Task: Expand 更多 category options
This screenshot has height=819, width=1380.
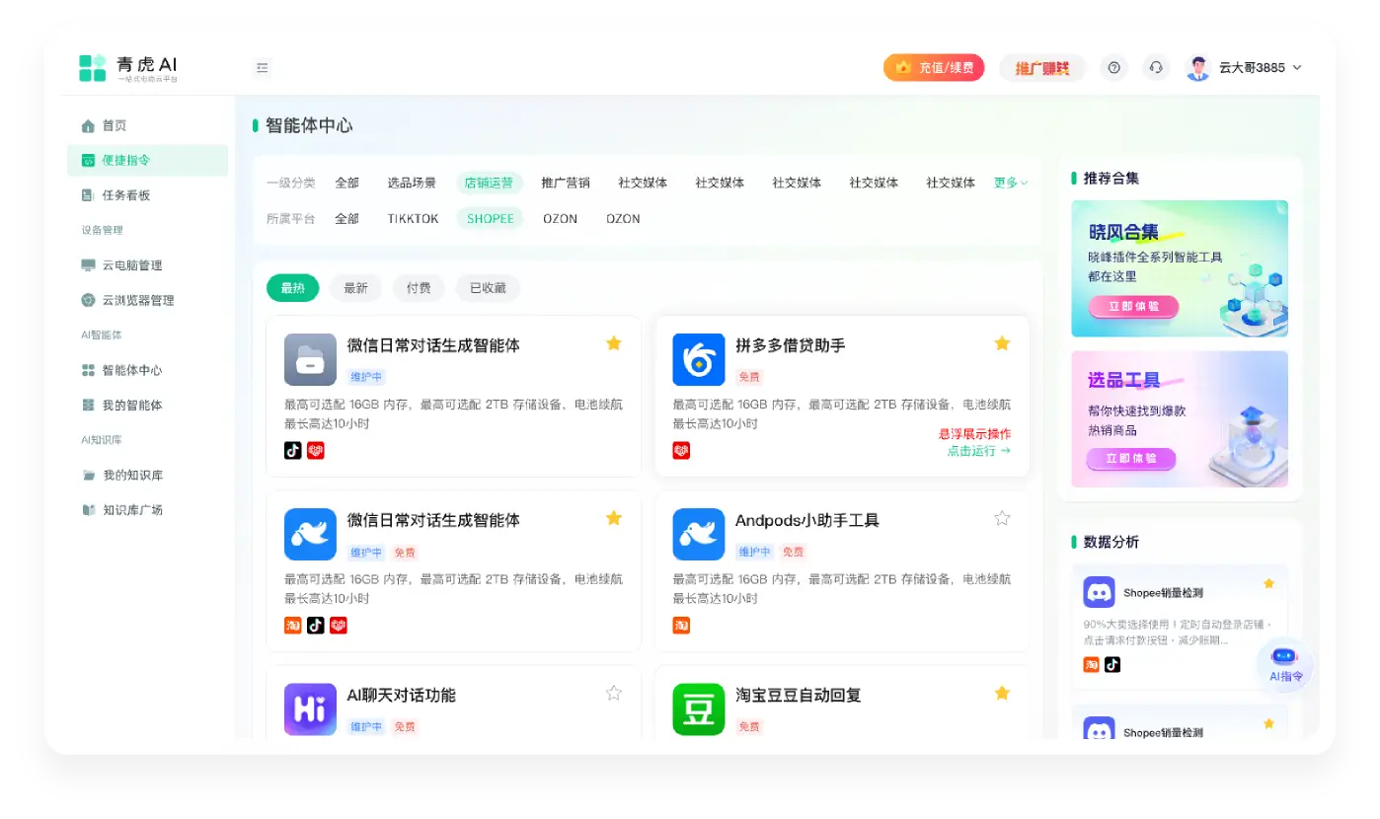Action: pyautogui.click(x=1010, y=183)
